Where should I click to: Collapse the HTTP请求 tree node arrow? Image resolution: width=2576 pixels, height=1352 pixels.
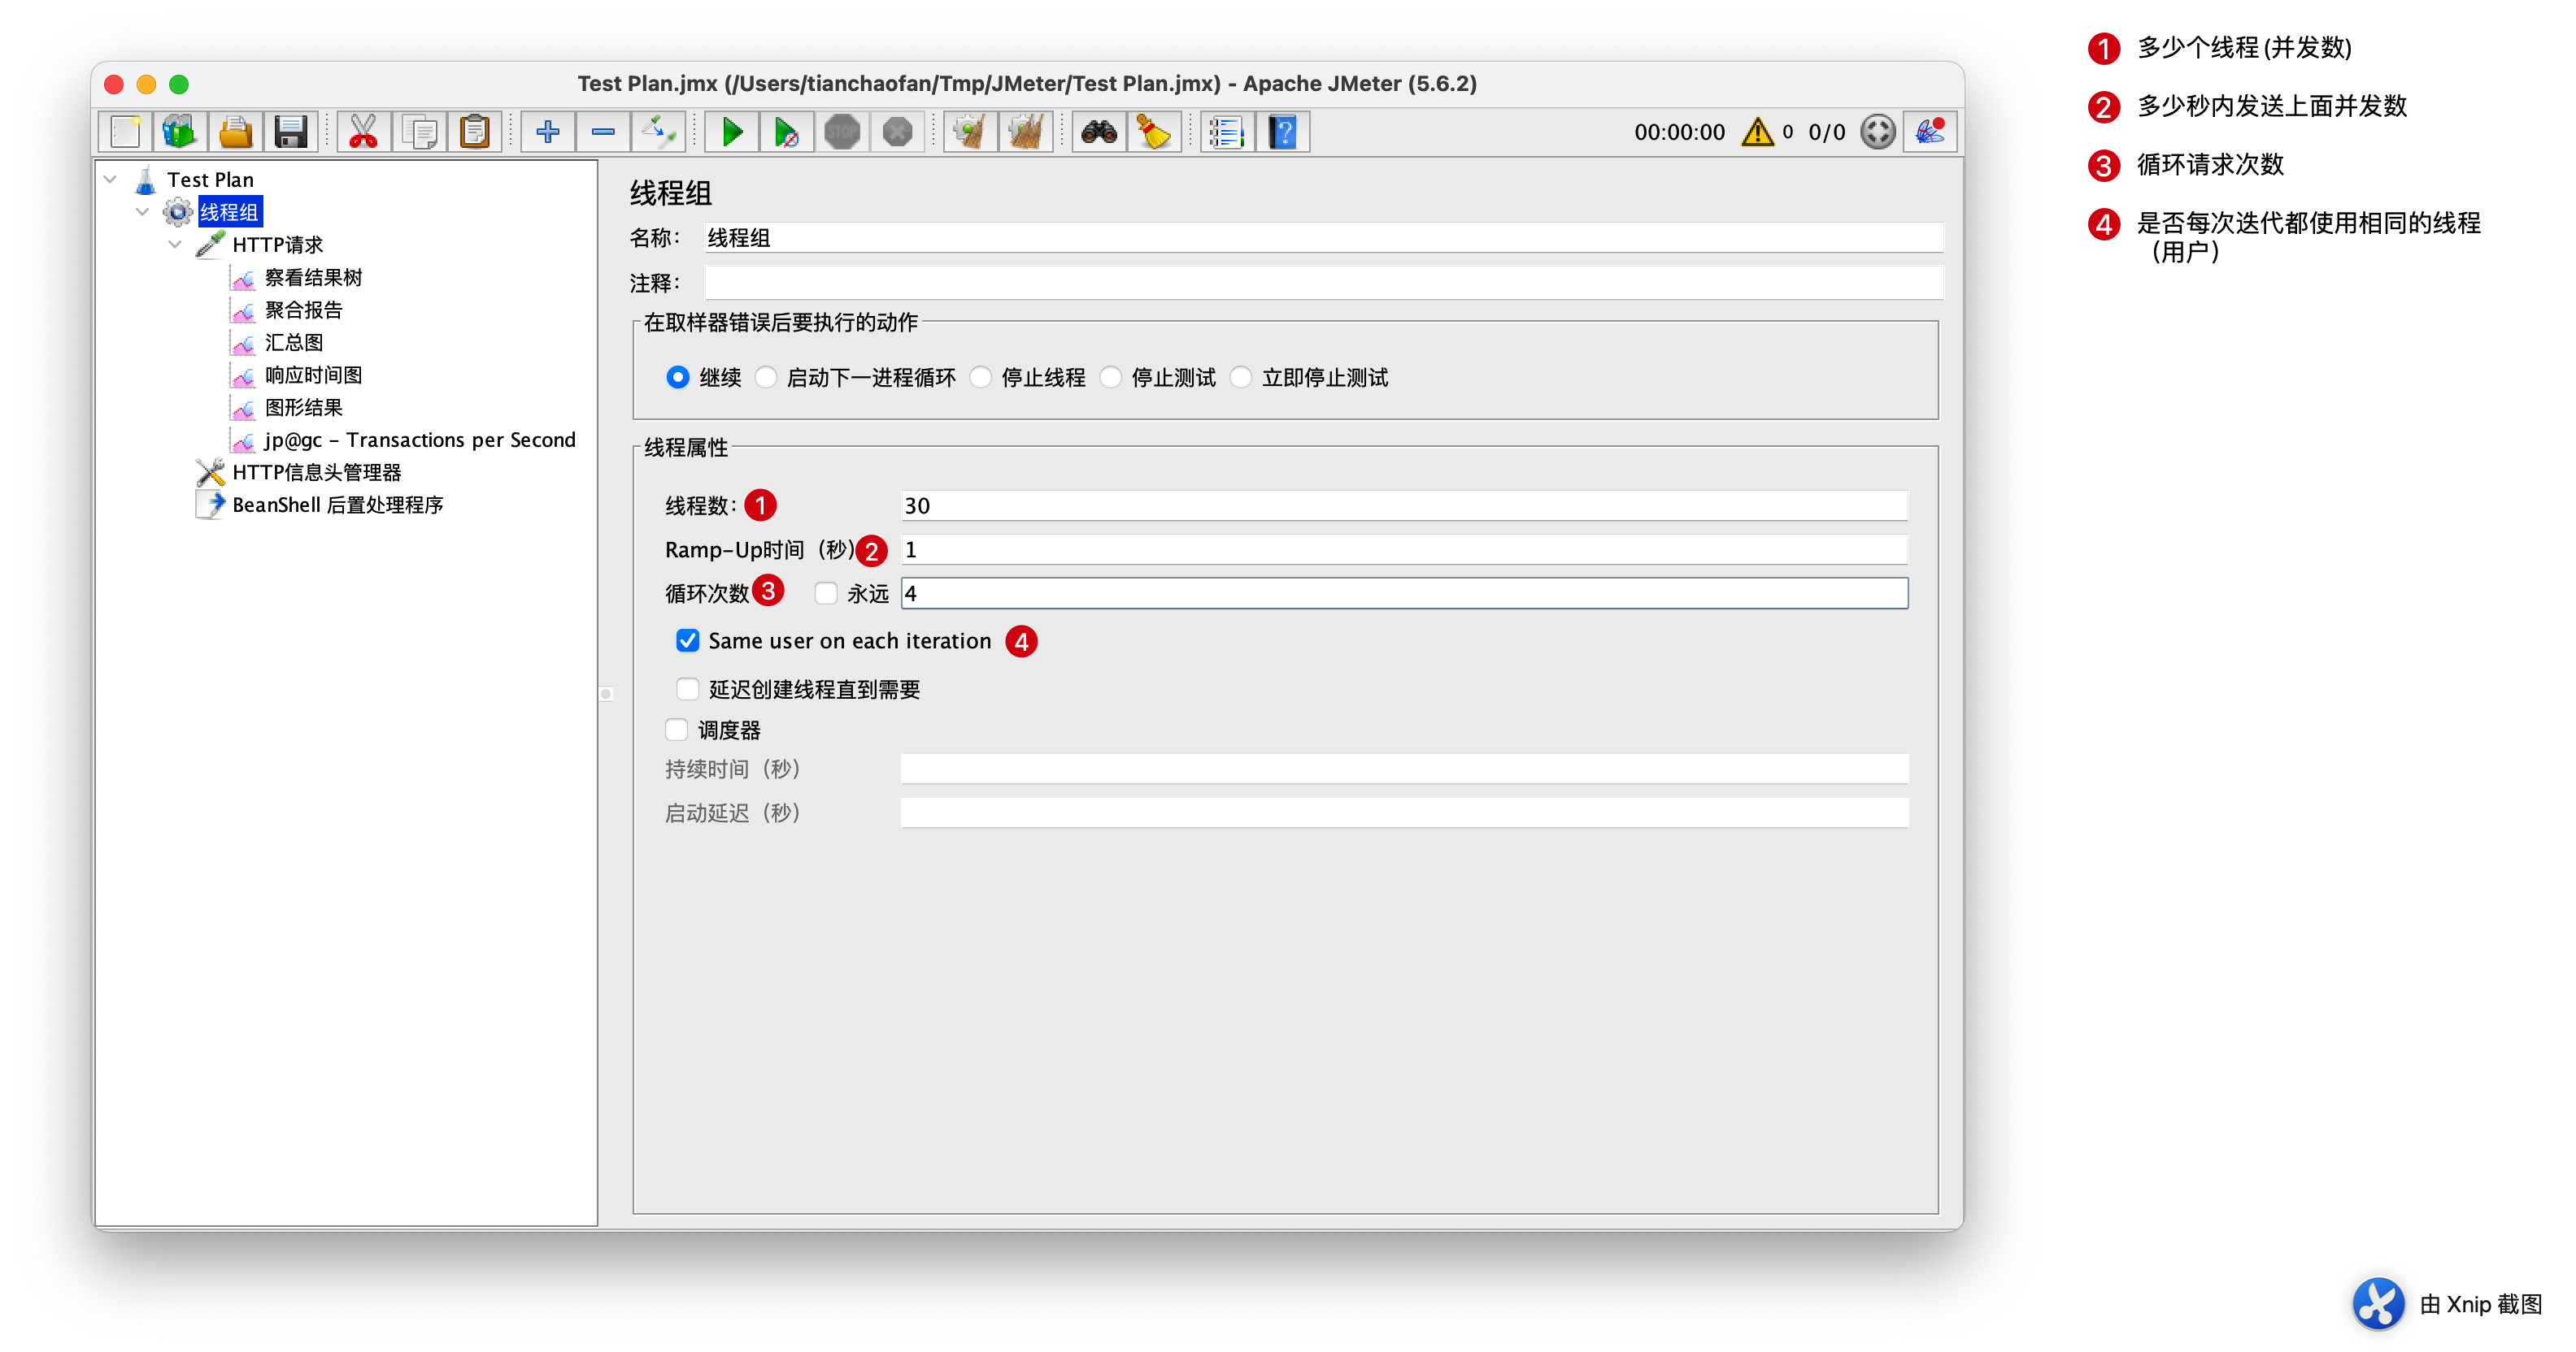pos(175,244)
